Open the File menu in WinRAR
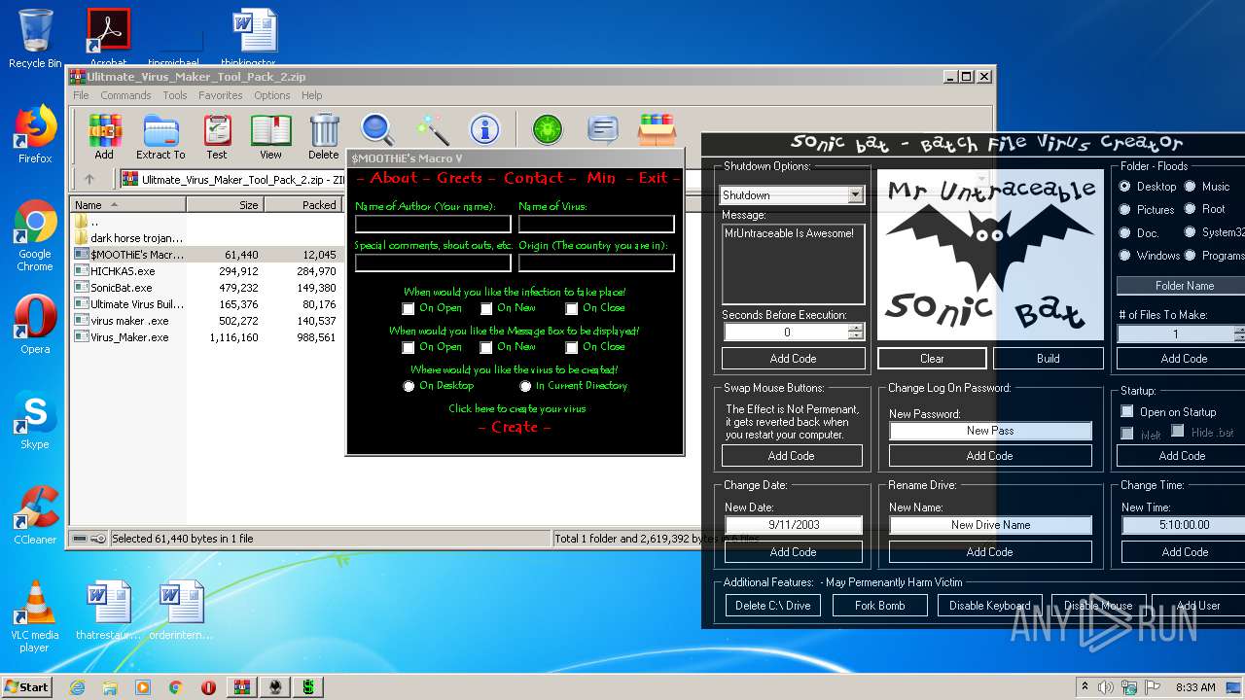This screenshot has height=700, width=1245. point(81,95)
